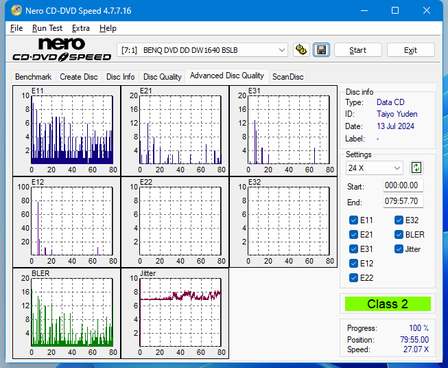Click the E12 error graph
The image size is (448, 368).
click(67, 222)
